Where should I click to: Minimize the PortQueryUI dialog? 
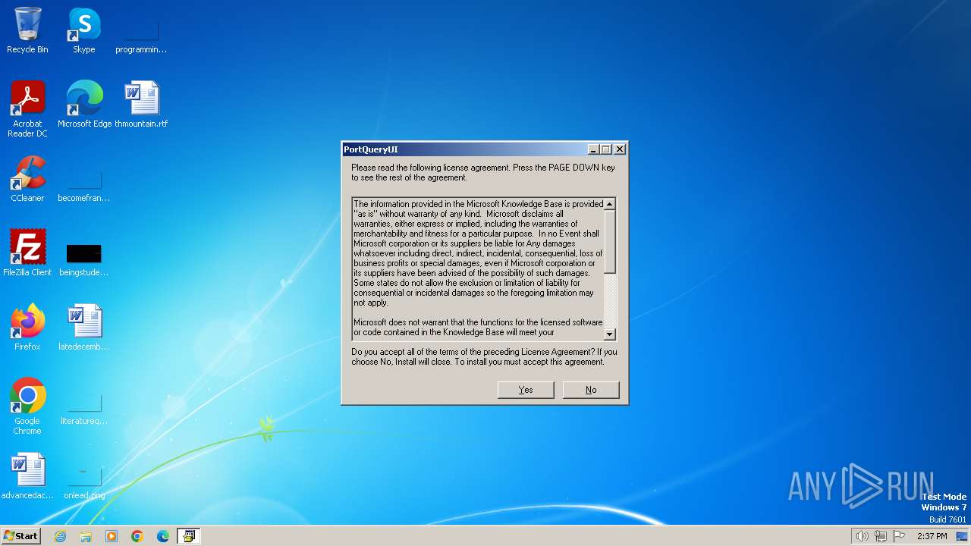click(x=593, y=149)
